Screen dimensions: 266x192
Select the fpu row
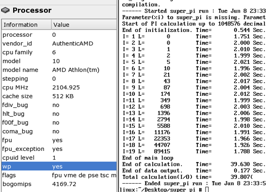59,140
